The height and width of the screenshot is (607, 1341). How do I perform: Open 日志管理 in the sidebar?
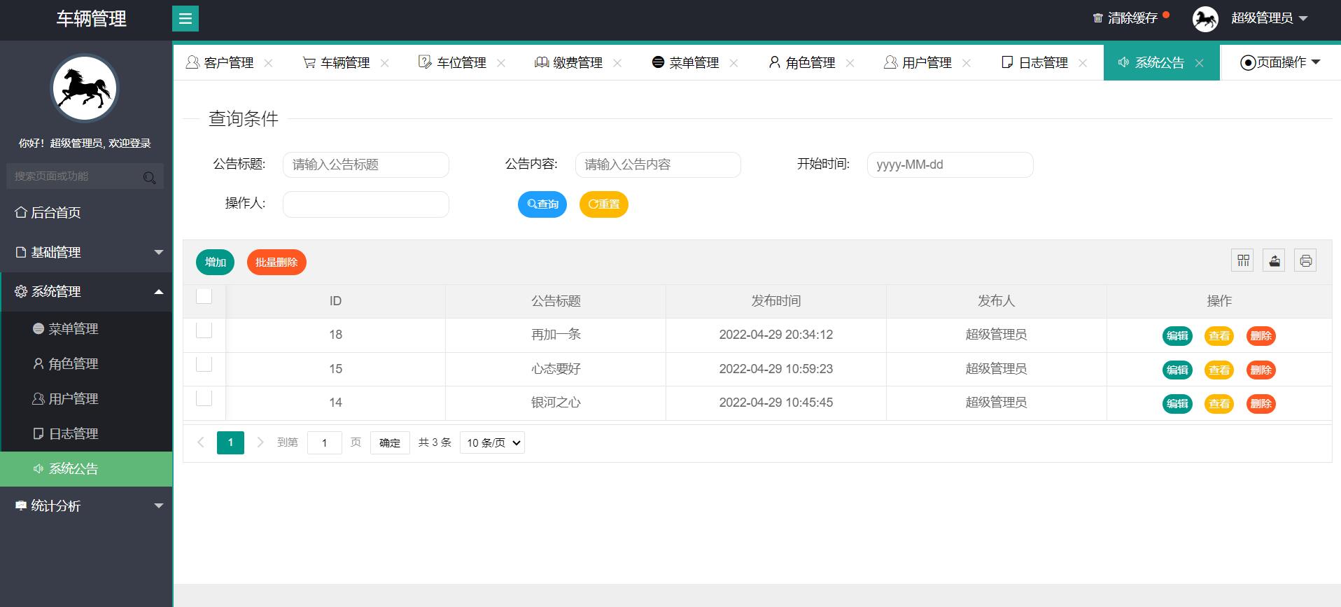click(x=87, y=434)
